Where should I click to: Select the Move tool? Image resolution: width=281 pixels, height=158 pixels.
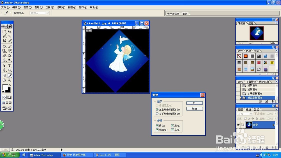[x=10, y=32]
